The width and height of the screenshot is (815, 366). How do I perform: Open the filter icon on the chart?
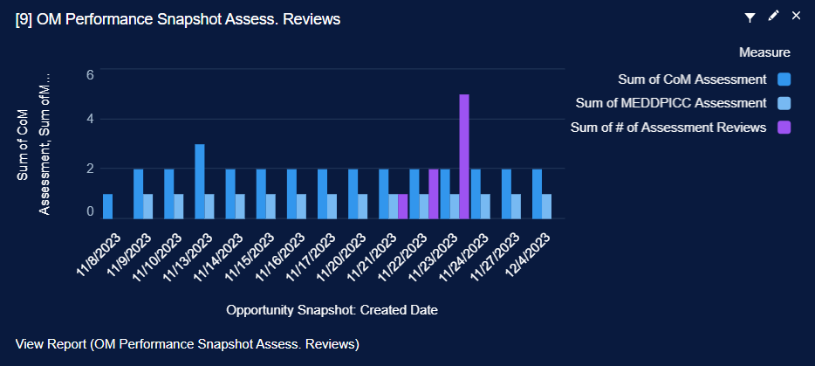coord(750,17)
